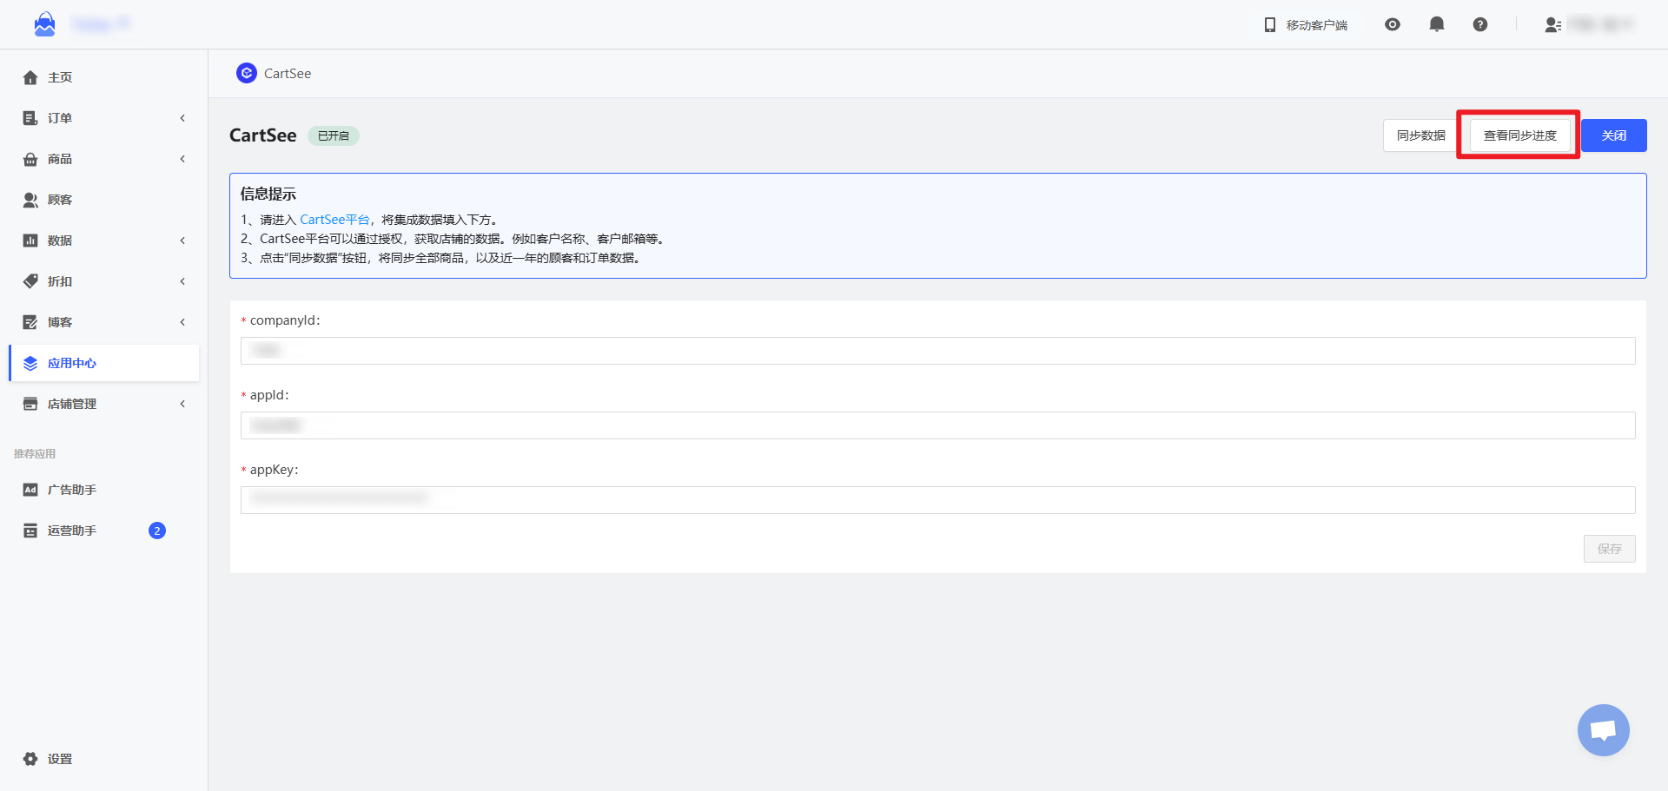Click the 信息提示 heading

[x=268, y=194]
